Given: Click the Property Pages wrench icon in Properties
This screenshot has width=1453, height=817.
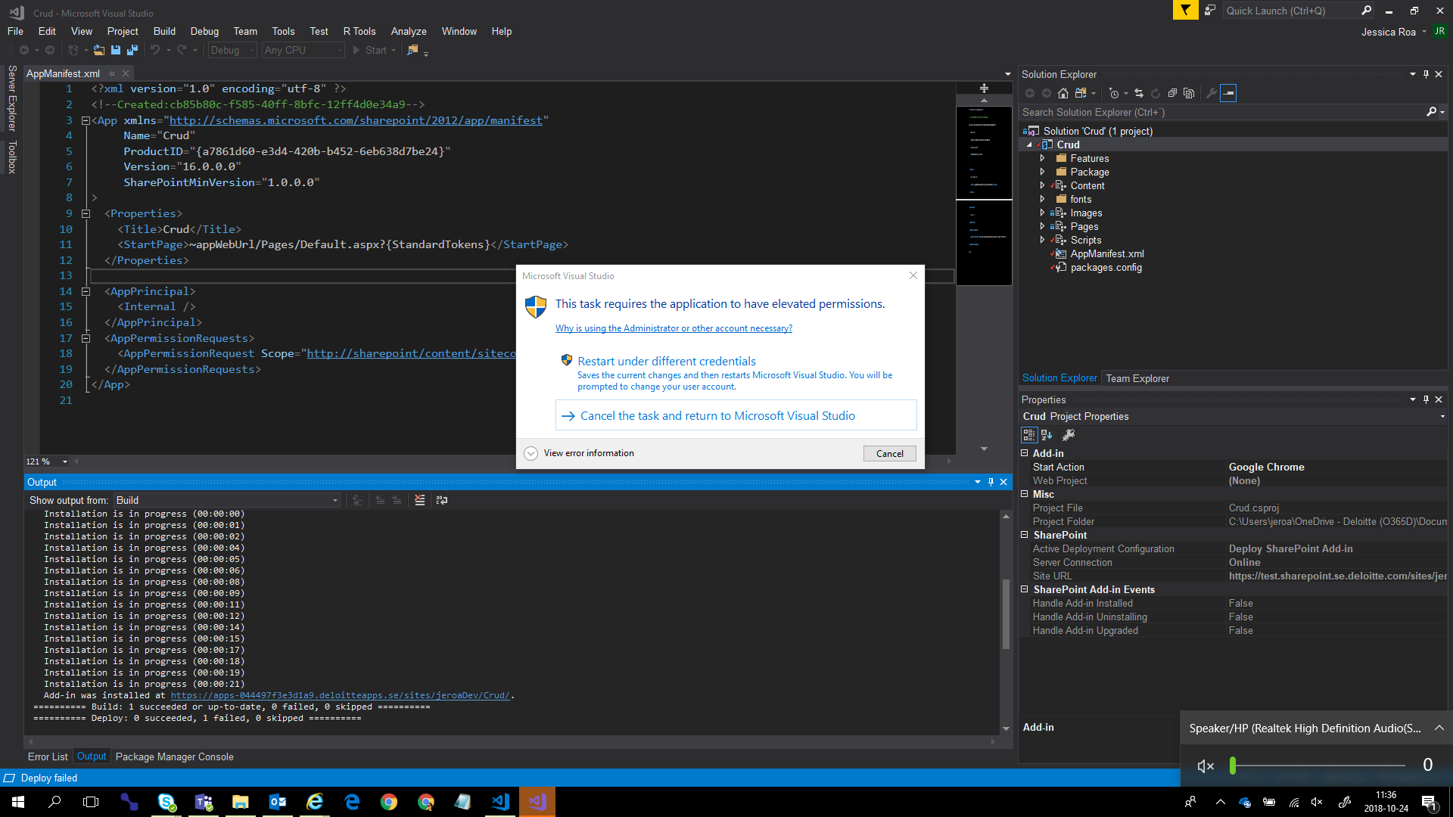Looking at the screenshot, I should 1069,435.
